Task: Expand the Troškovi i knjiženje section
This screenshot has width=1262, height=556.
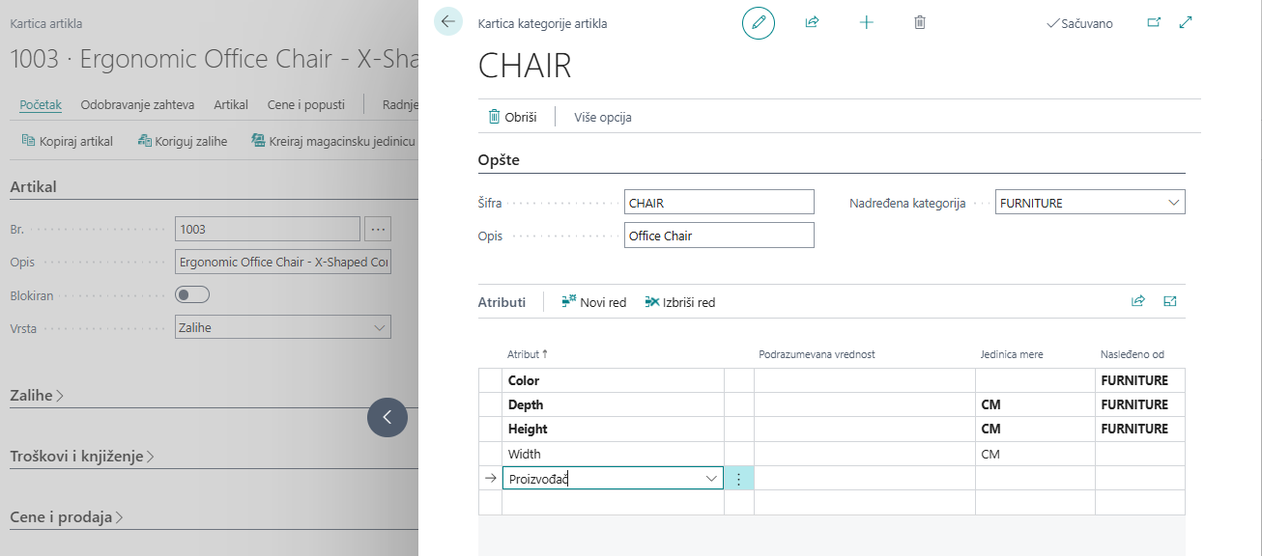Action: 81,456
